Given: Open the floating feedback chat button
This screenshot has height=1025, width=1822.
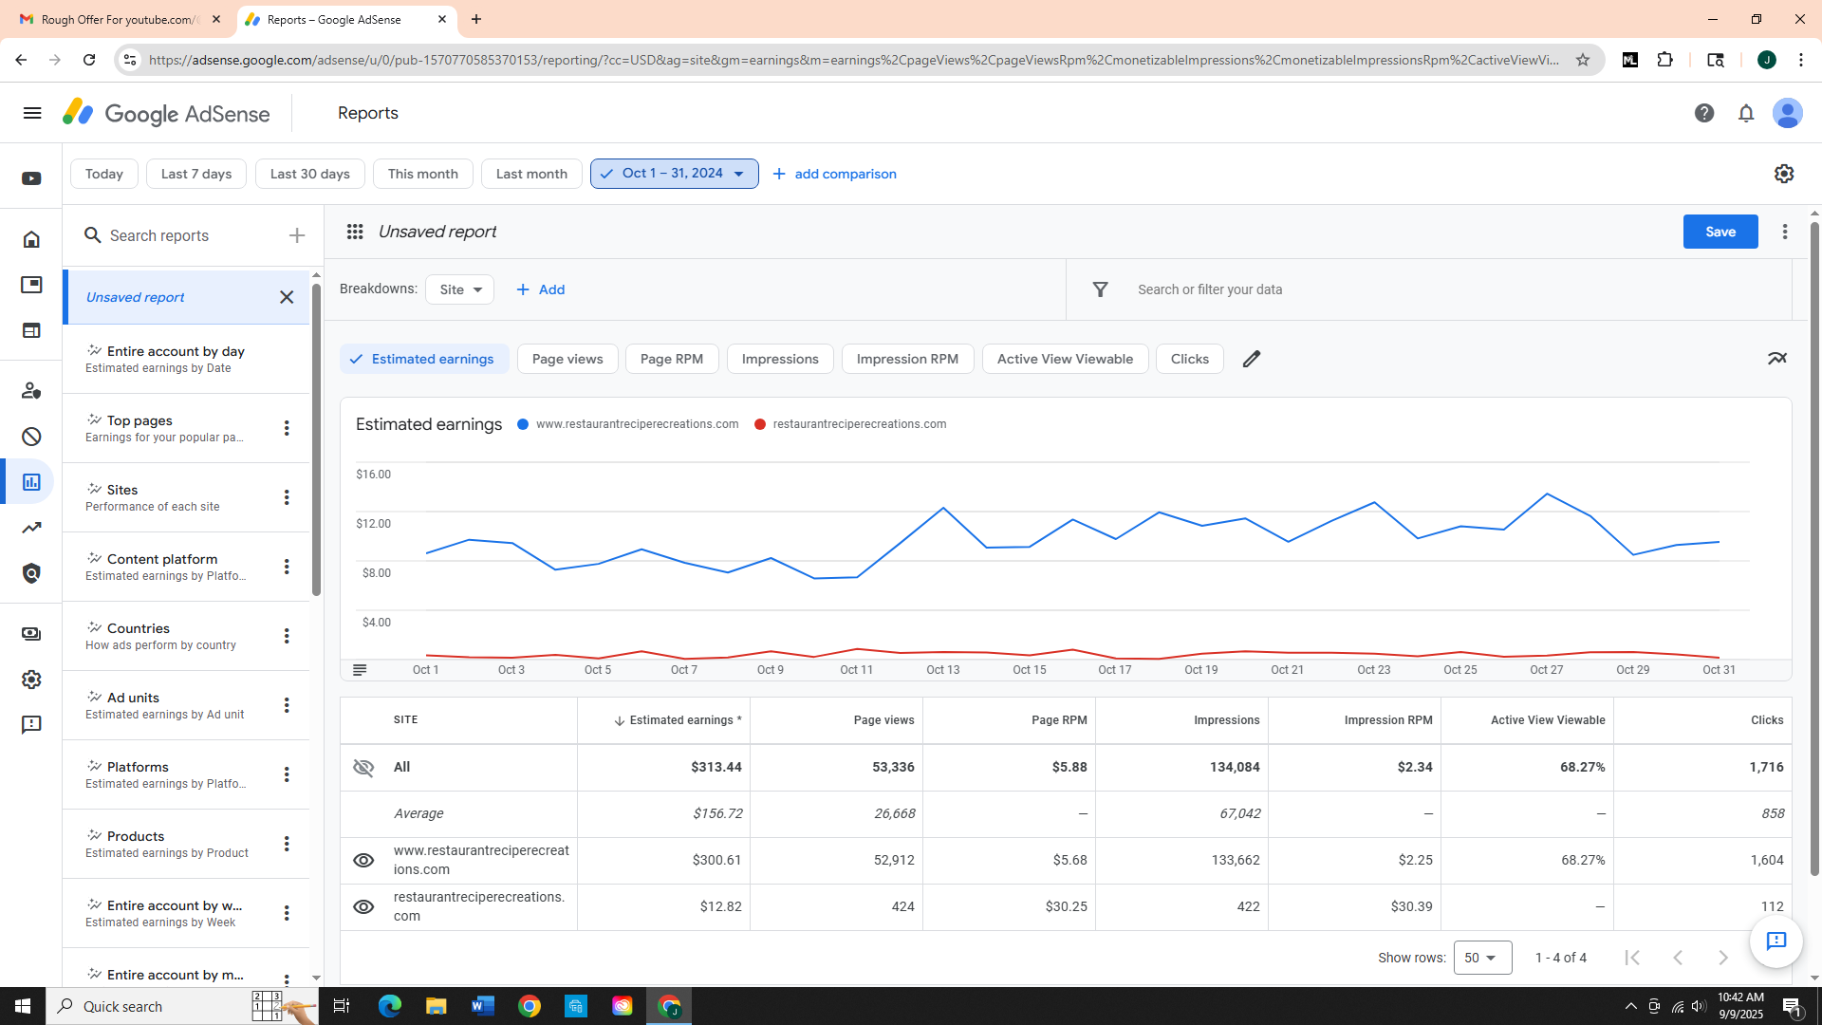Looking at the screenshot, I should [x=1776, y=941].
